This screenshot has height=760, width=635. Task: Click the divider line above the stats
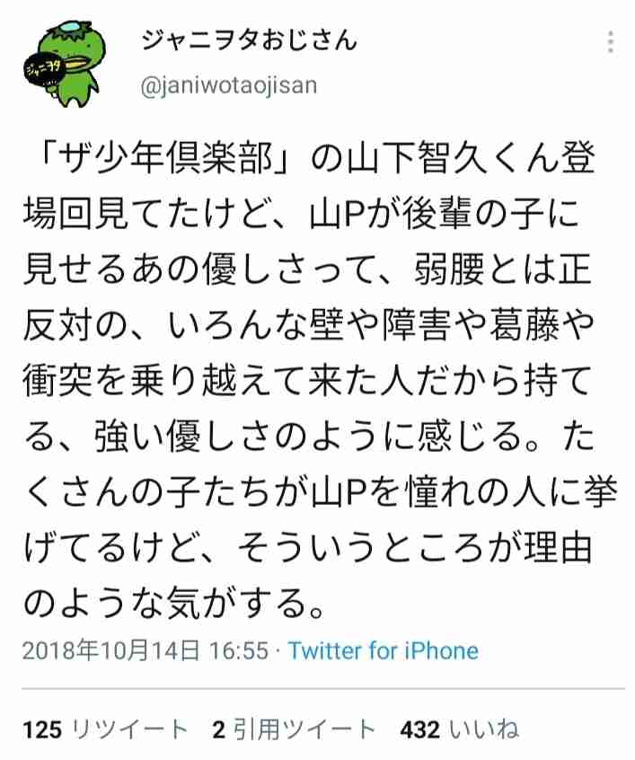[323, 688]
